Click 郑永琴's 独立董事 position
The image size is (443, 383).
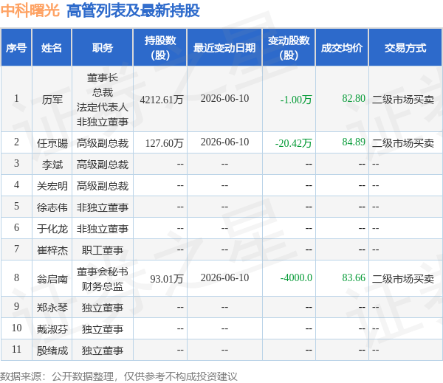(103, 308)
